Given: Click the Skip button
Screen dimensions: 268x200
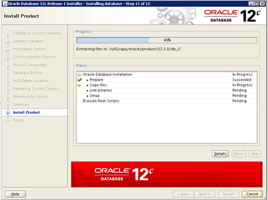Looking at the screenshot, I should click(255, 154).
